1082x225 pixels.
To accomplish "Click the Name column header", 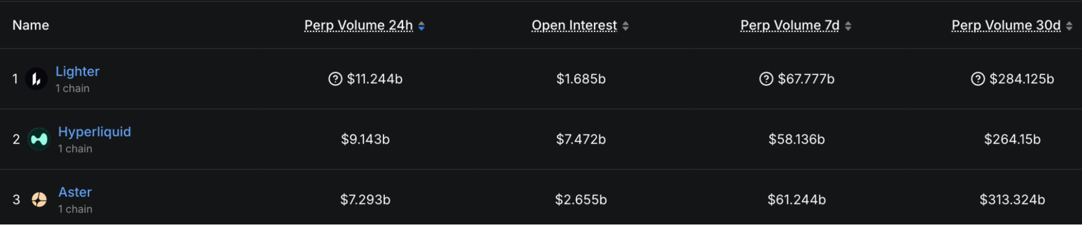I will (31, 25).
